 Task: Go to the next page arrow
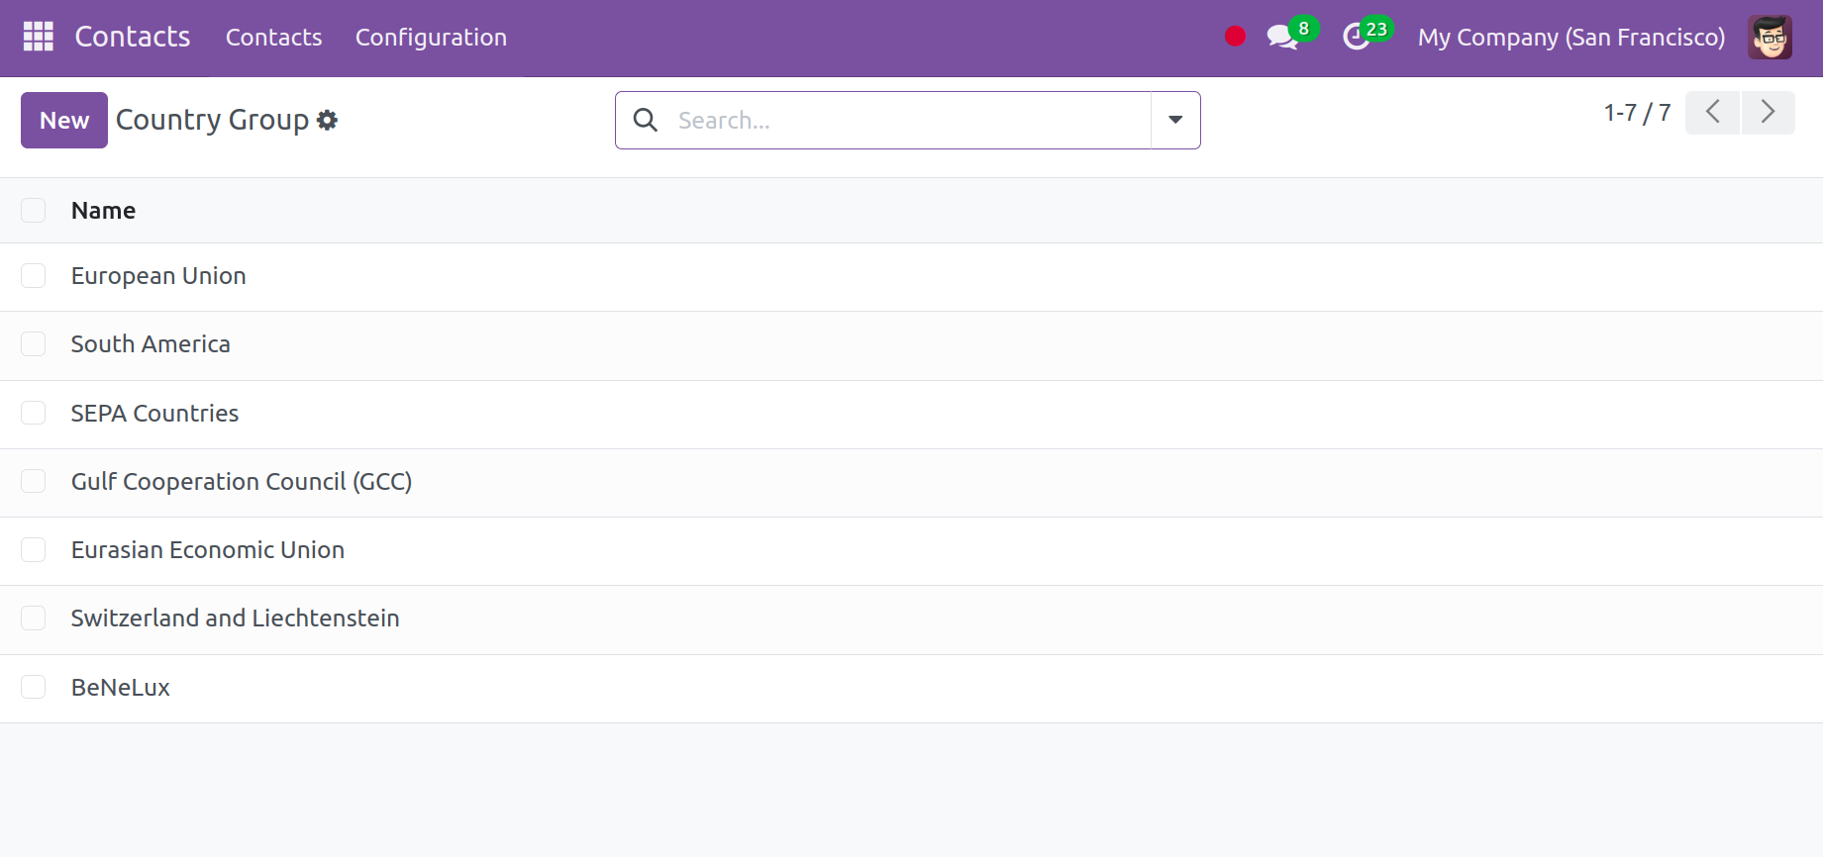pyautogui.click(x=1768, y=113)
